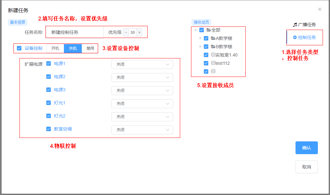
Task: Toggle the 电源1 checkbox
Action: (x=49, y=64)
